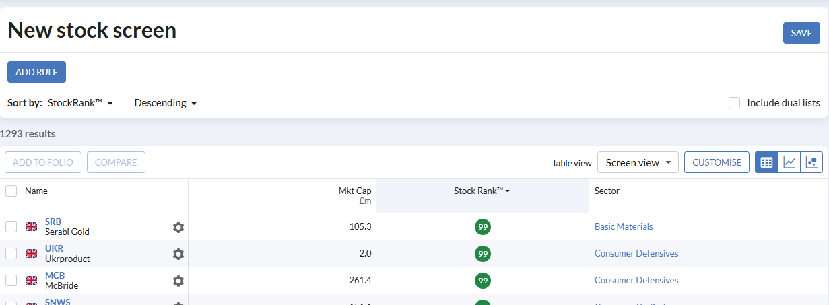Tick checkbox for UKR Ukrproduct row
Viewport: 829px width, 305px height.
click(x=11, y=254)
